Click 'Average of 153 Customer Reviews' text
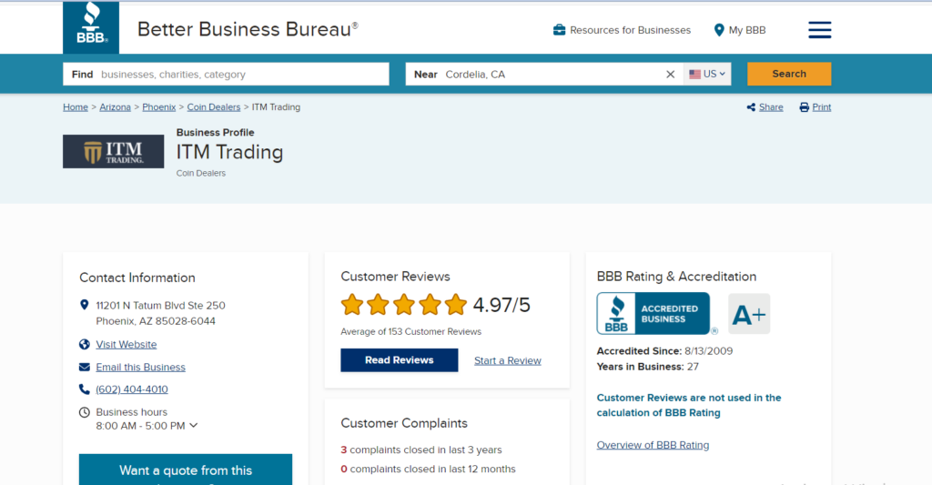932x485 pixels. point(410,331)
